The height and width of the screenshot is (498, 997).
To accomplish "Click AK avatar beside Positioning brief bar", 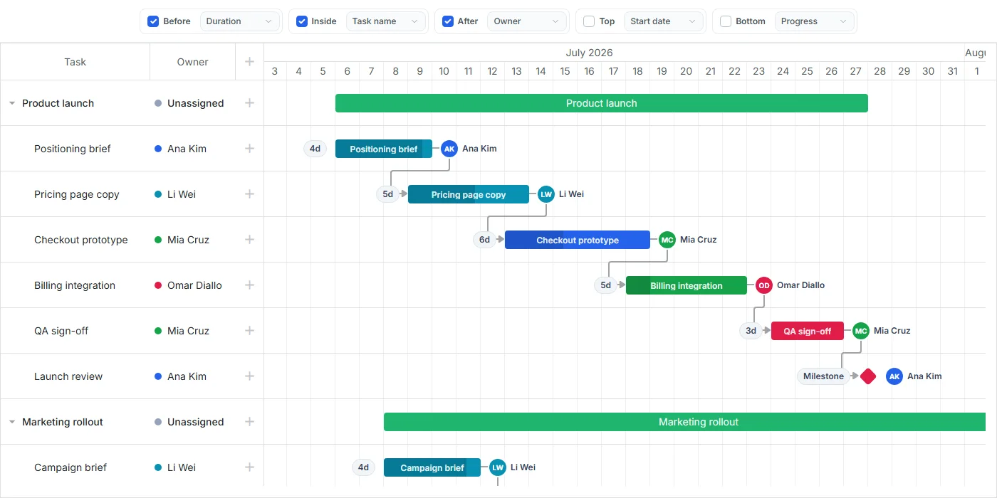I will pyautogui.click(x=449, y=149).
